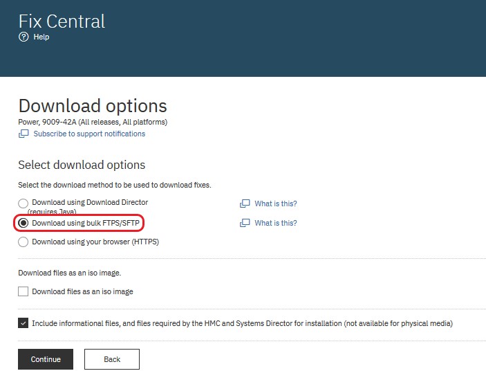Click the popup icon next to Download Director's What is this
This screenshot has width=486, height=380.
(x=244, y=203)
